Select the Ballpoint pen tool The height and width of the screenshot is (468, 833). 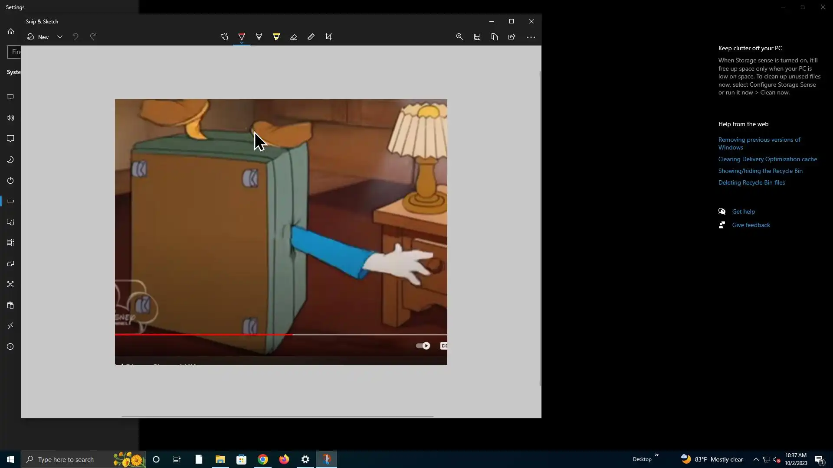click(242, 37)
